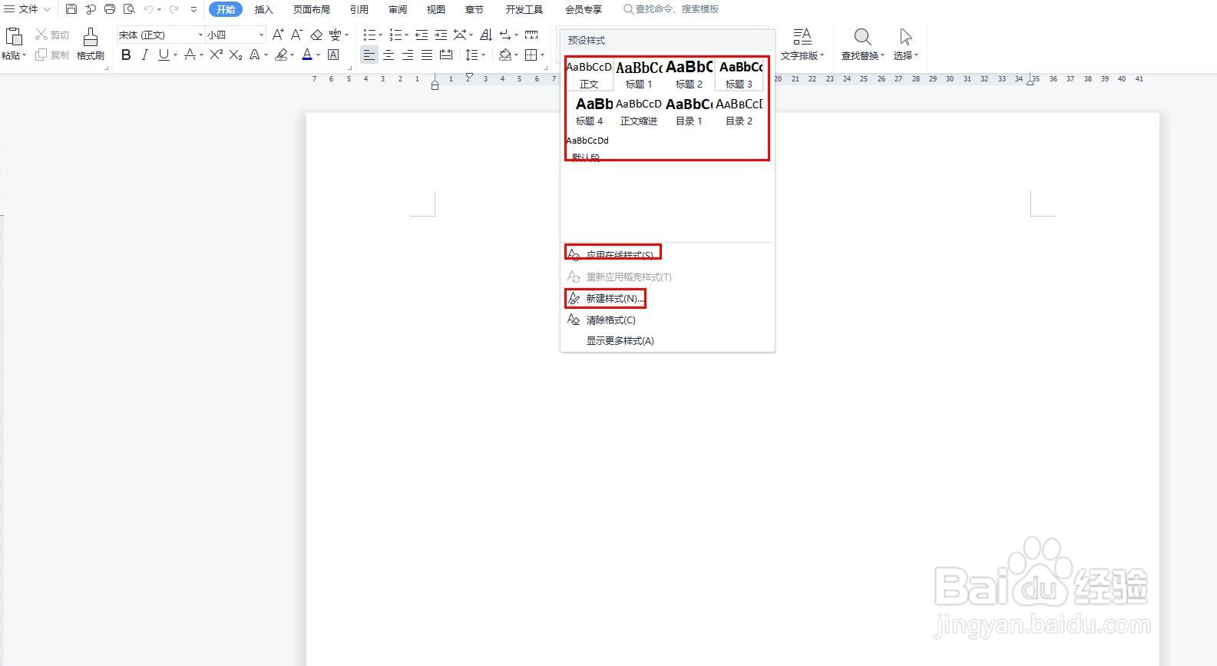Click the Save icon
This screenshot has height=666, width=1217.
pyautogui.click(x=71, y=9)
